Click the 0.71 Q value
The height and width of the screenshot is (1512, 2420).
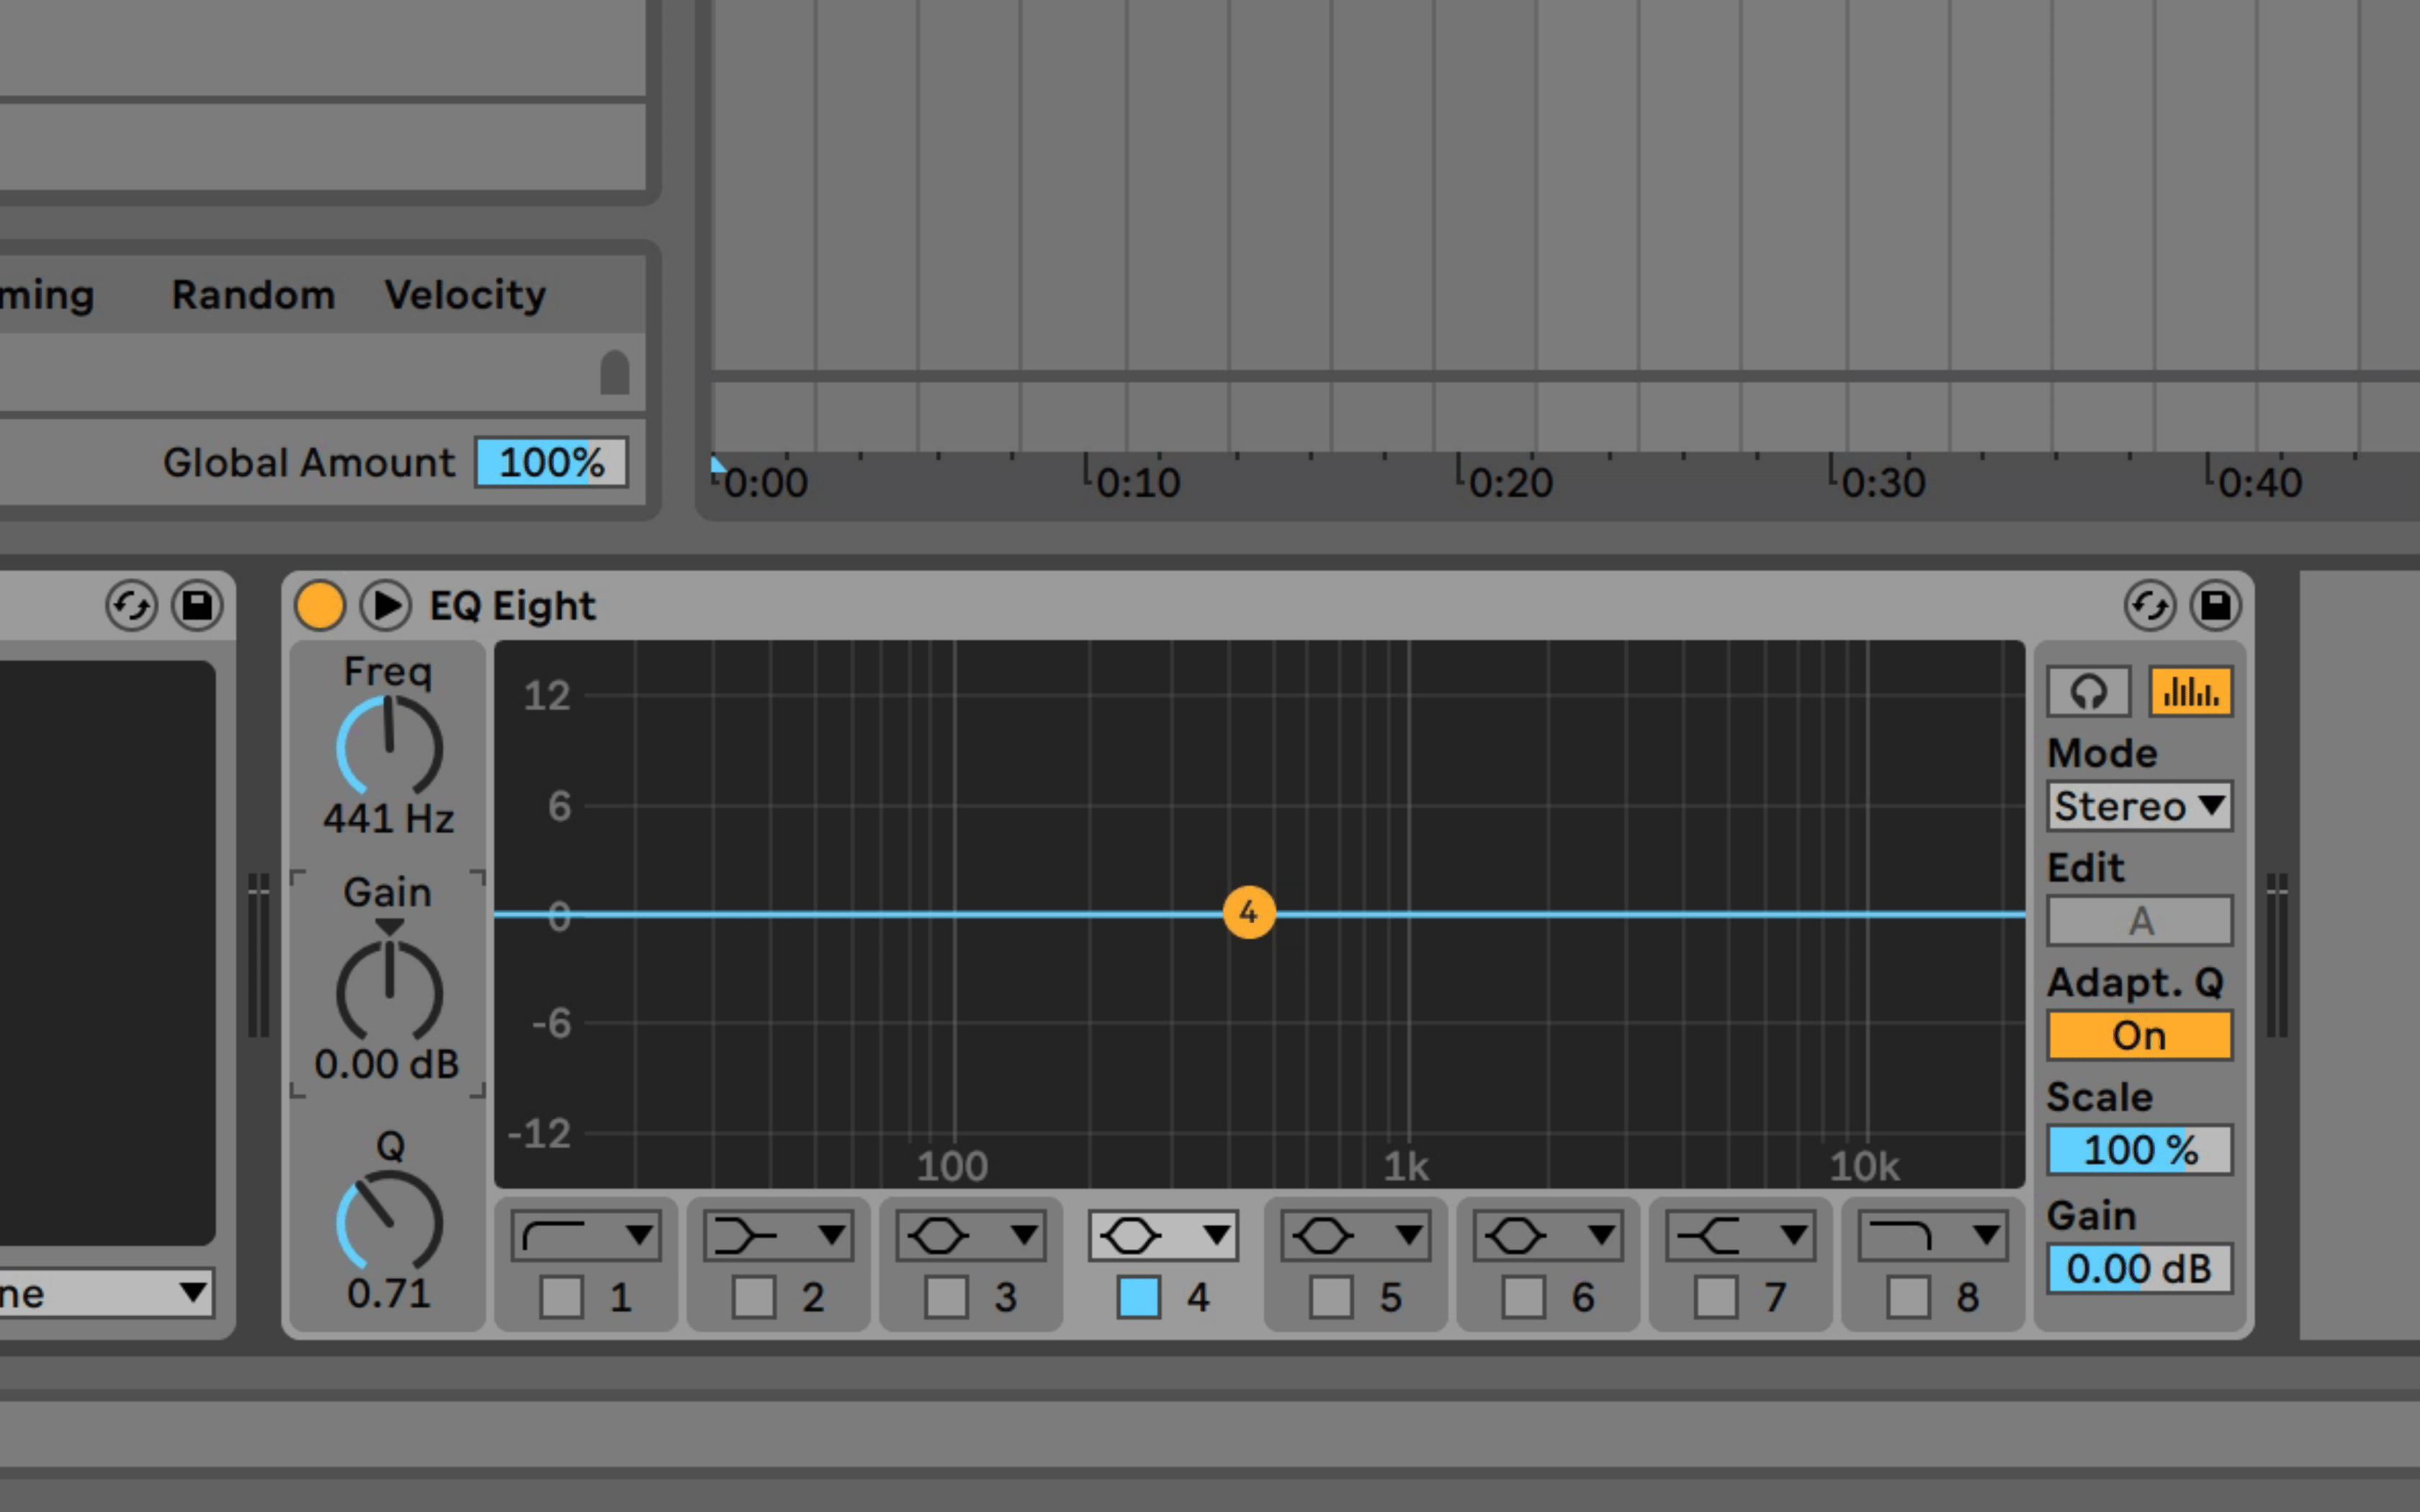pos(389,1294)
